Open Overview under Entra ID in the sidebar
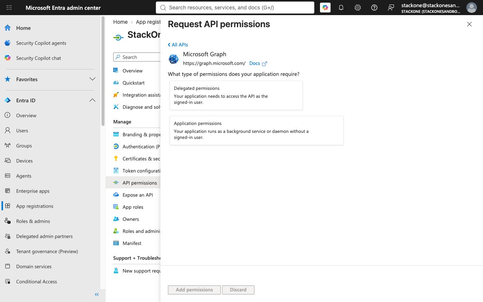Screen dimensions: 483x302 tap(26, 116)
